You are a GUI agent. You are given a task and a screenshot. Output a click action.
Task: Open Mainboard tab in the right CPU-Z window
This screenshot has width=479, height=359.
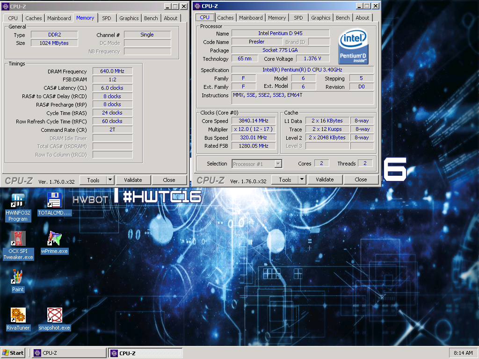pyautogui.click(x=251, y=18)
